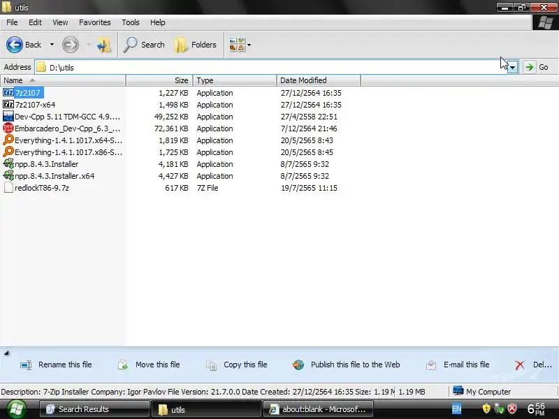Click the Go button
The image size is (559, 419).
537,67
